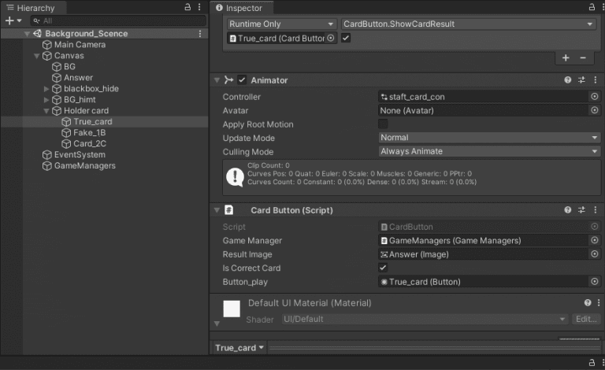
Task: Click the object picker for Avatar field
Action: [x=595, y=110]
